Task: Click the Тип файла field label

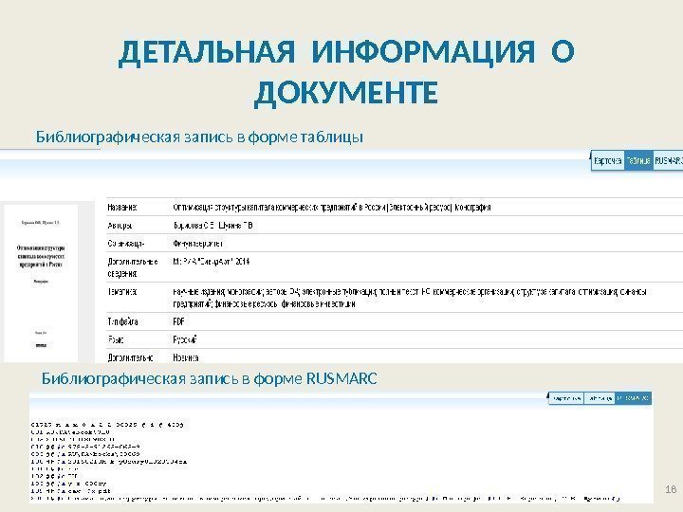Action: click(122, 321)
